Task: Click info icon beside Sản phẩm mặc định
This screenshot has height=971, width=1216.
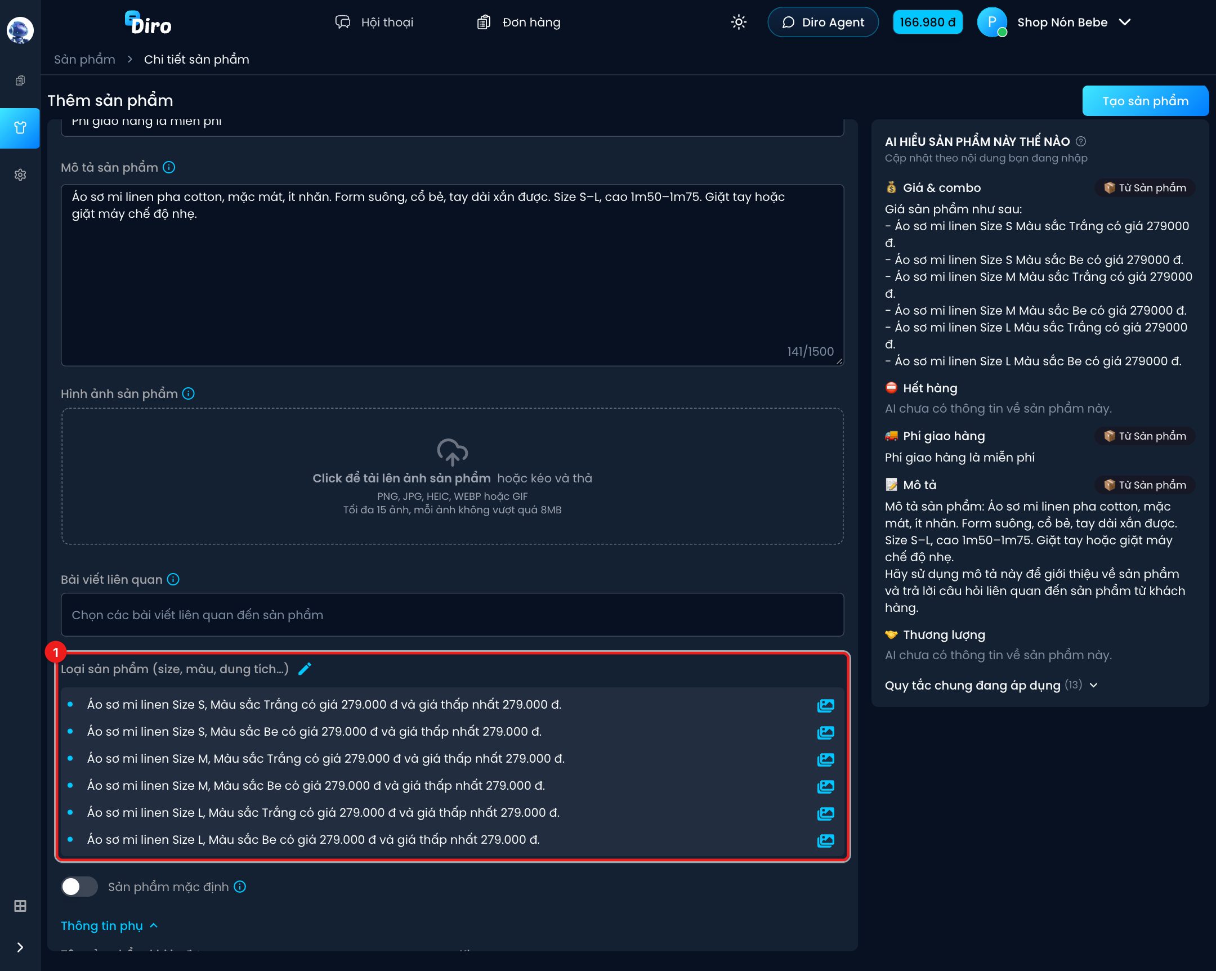Action: pyautogui.click(x=240, y=887)
